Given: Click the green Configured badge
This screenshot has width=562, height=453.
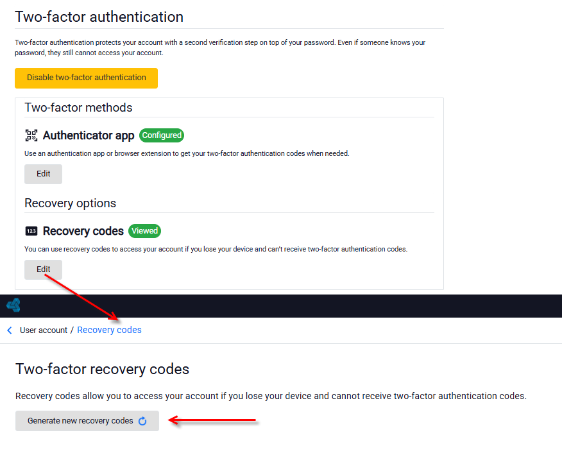Looking at the screenshot, I should point(162,135).
